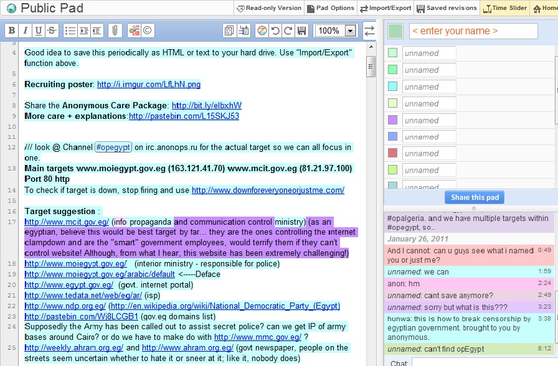Click the document pages icon in toolbar
The height and width of the screenshot is (366, 558).
point(230,30)
